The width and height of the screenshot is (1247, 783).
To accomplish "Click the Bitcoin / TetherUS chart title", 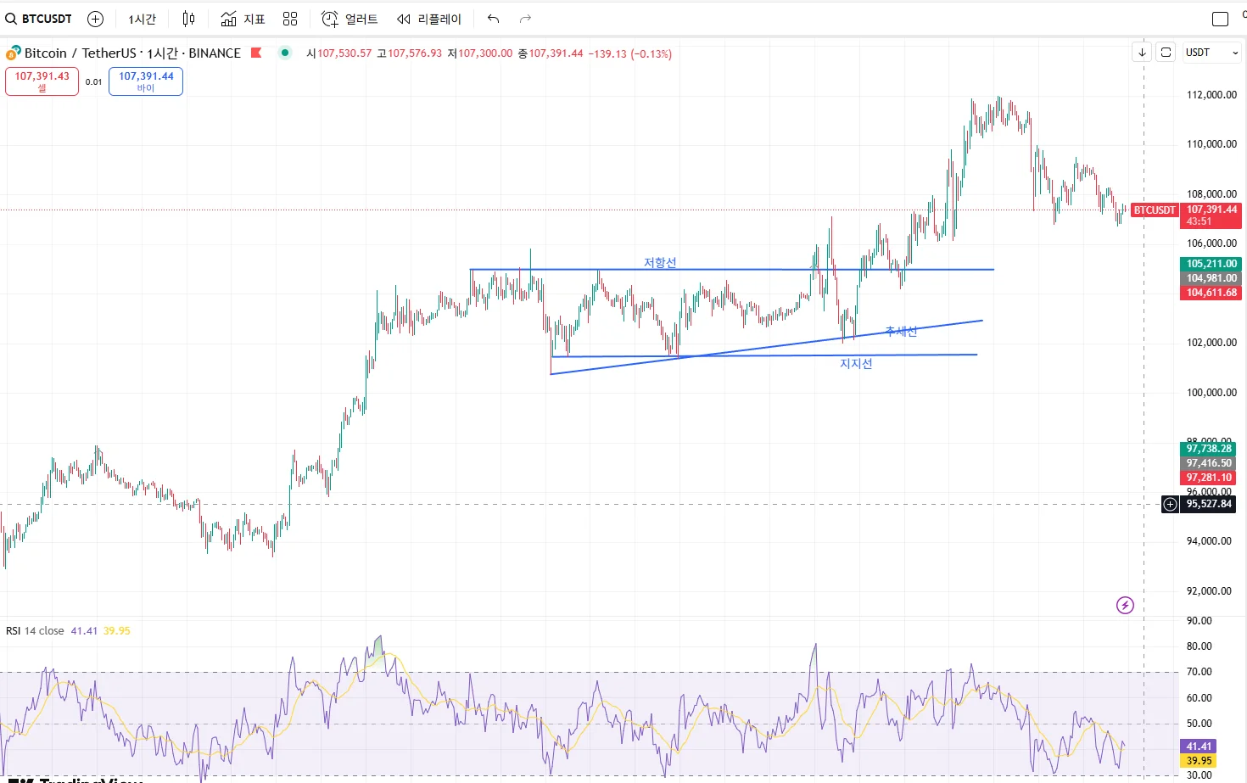I will [132, 53].
